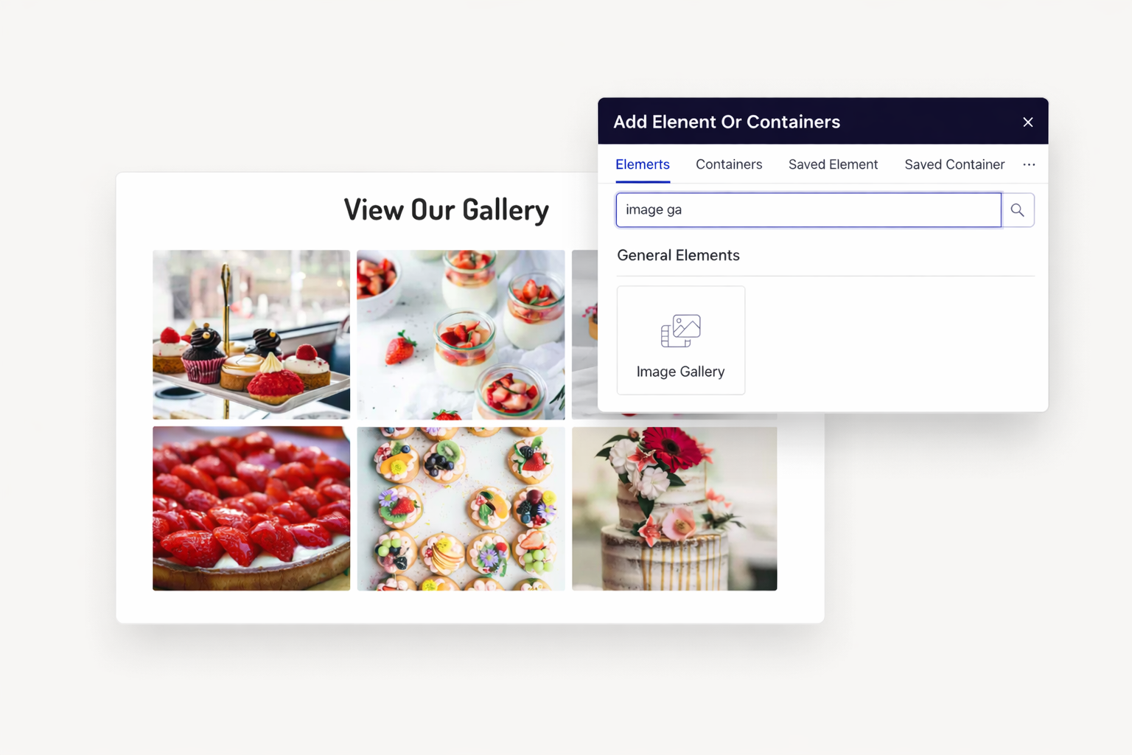The height and width of the screenshot is (755, 1132).
Task: Open the three-dots more tabs menu
Action: tap(1029, 164)
